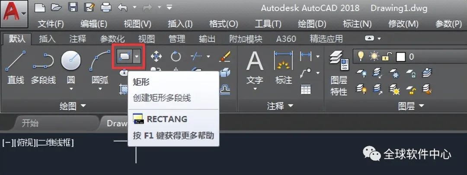Click the Save As icon with pencil

(89, 7)
